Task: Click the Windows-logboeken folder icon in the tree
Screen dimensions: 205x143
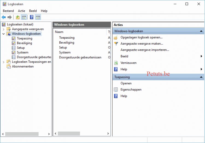Action: (x=9, y=34)
